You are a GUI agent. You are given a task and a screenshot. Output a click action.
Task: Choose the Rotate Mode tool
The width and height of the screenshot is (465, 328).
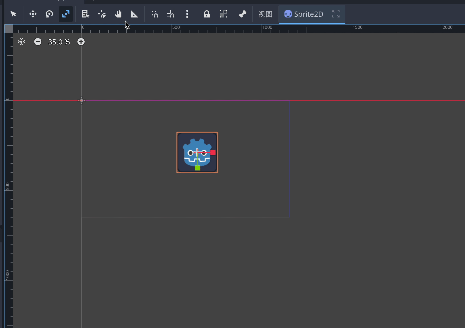(49, 14)
